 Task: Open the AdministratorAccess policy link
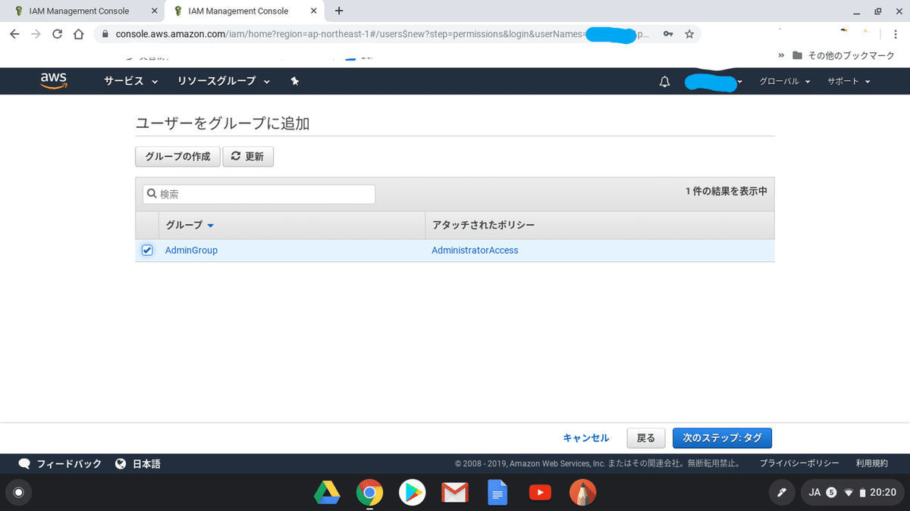475,250
